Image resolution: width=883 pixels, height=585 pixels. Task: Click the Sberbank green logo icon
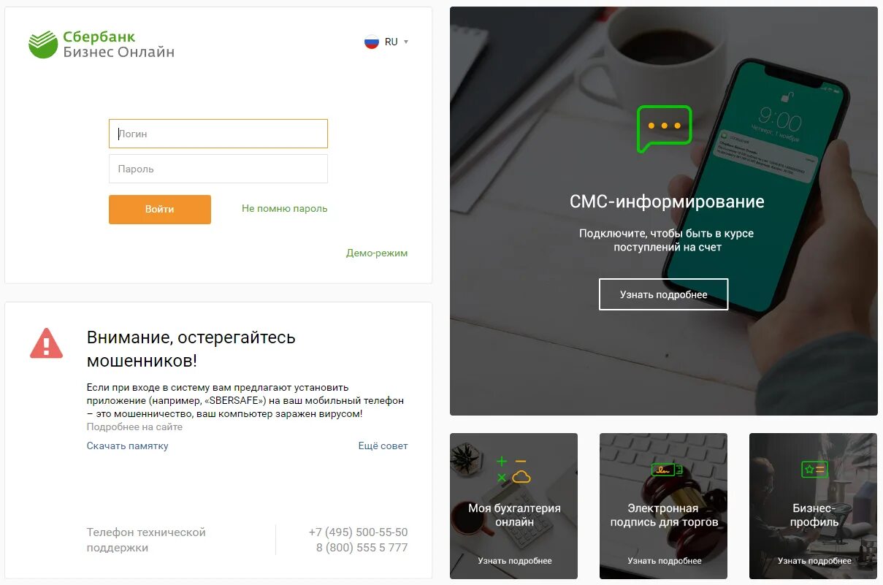[43, 45]
